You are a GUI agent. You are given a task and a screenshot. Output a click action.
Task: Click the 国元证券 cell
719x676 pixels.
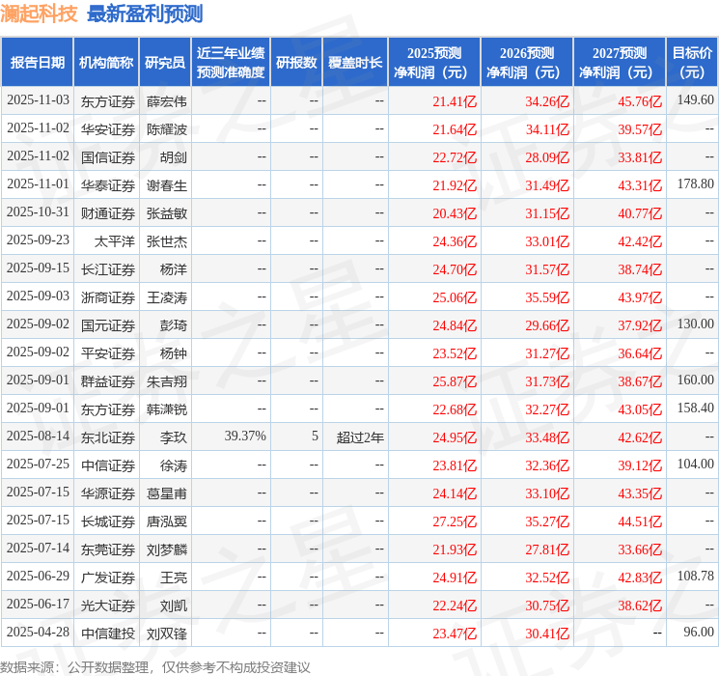(x=108, y=325)
